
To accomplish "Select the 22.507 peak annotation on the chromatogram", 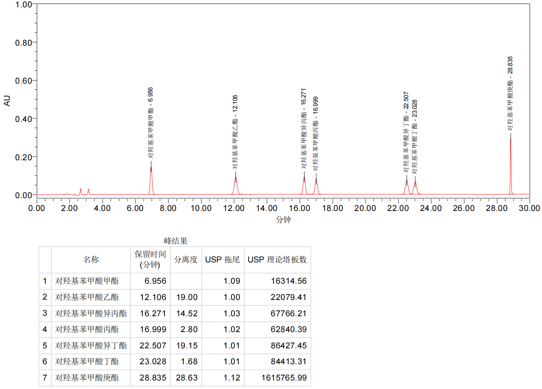I will point(406,132).
